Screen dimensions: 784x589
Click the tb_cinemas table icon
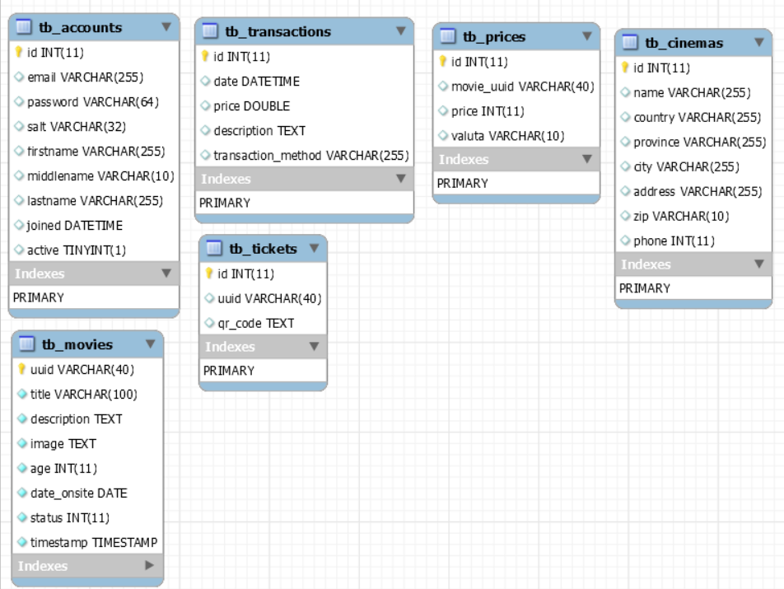630,43
